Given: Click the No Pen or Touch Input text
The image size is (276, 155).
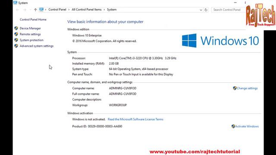Looking at the screenshot, I should pos(141,74).
